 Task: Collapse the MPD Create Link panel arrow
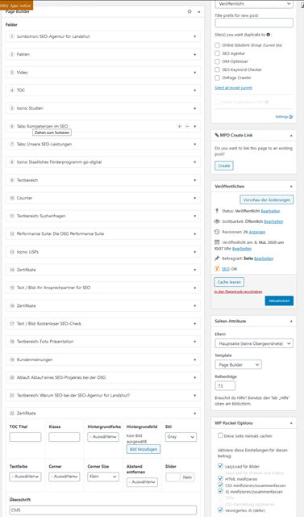[291, 136]
